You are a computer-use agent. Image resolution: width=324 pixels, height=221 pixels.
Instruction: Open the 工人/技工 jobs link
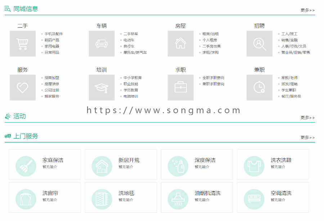(x=289, y=34)
